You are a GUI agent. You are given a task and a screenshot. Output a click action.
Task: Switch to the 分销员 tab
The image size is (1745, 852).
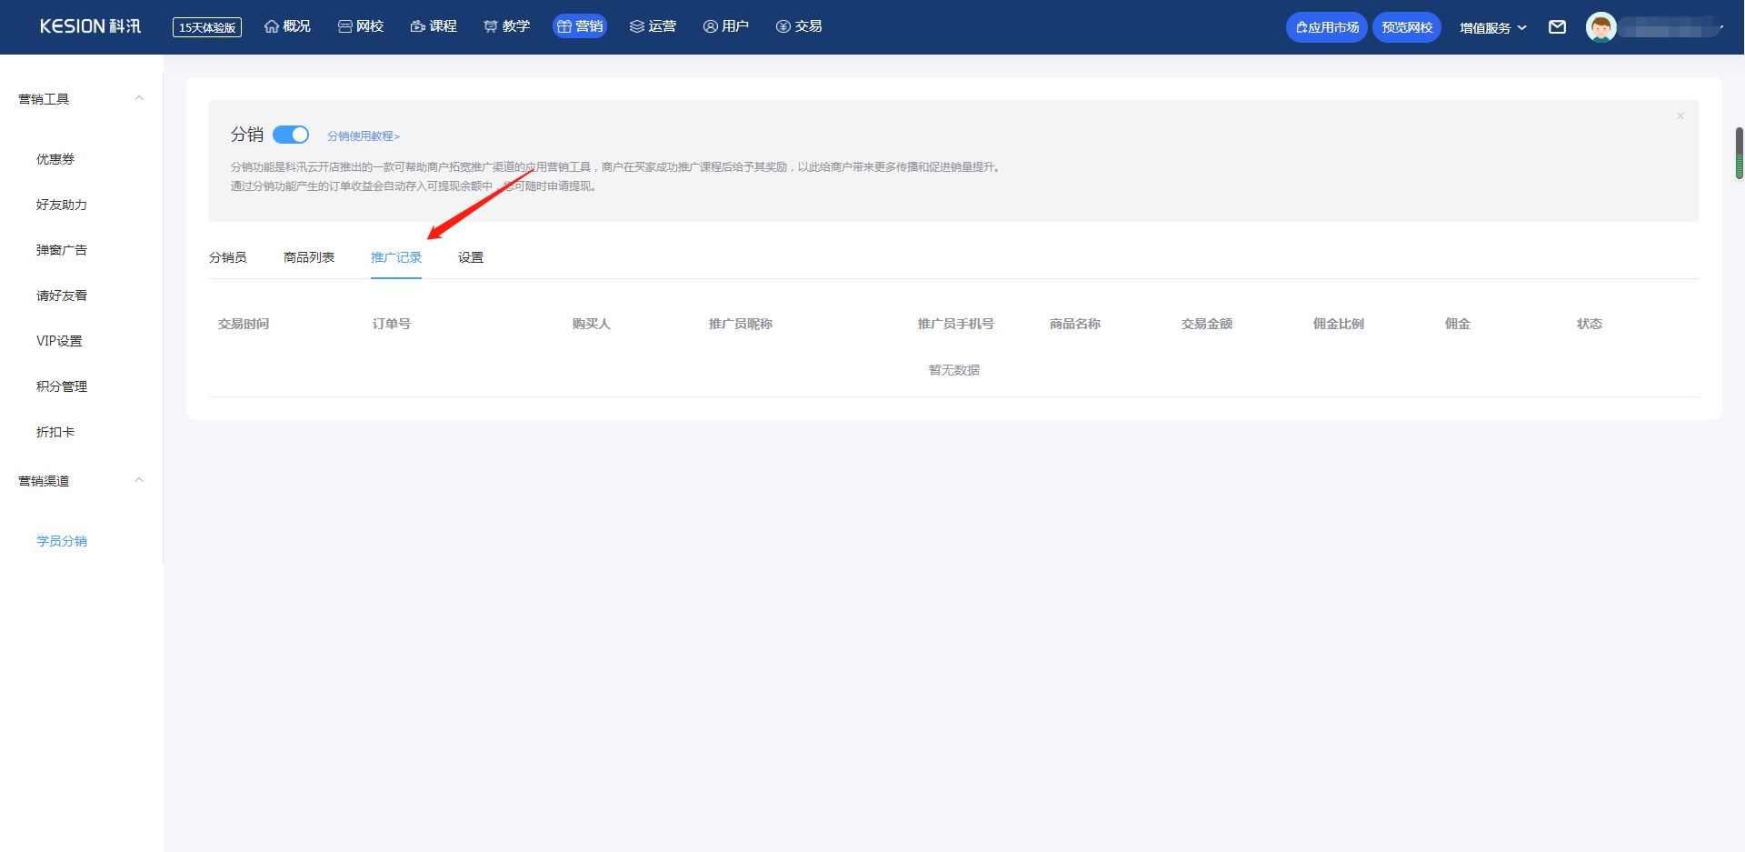point(228,257)
